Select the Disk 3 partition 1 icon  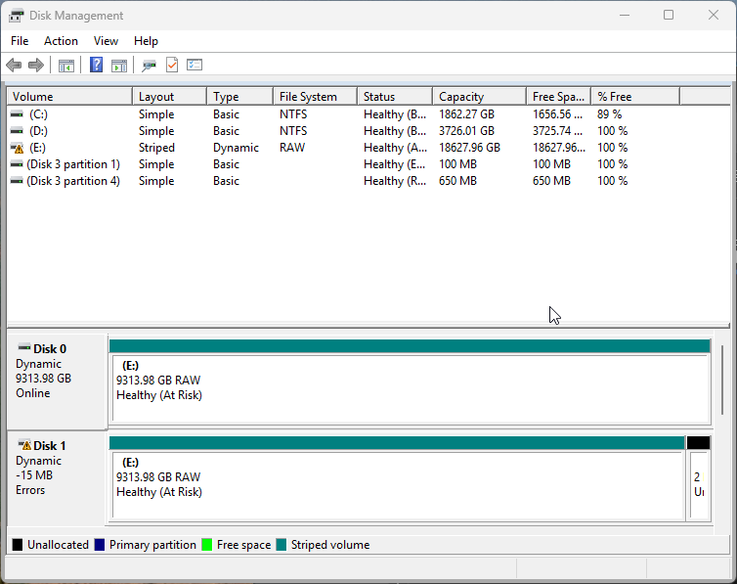[17, 164]
